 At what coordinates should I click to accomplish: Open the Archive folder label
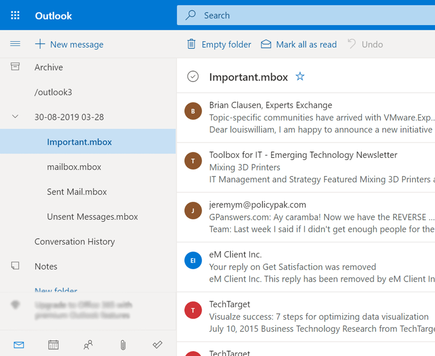48,67
